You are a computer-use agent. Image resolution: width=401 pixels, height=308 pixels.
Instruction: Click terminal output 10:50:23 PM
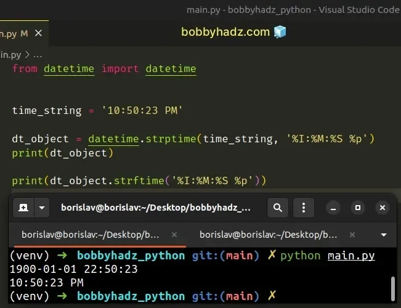pos(47,283)
